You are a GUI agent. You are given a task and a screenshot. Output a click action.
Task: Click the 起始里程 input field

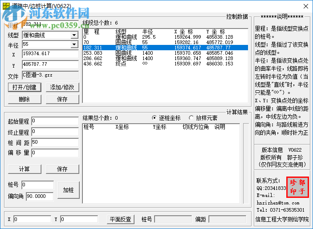click(x=55, y=121)
